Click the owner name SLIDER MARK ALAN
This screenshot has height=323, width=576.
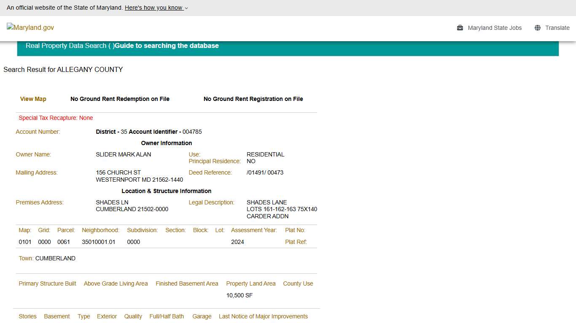[123, 154]
